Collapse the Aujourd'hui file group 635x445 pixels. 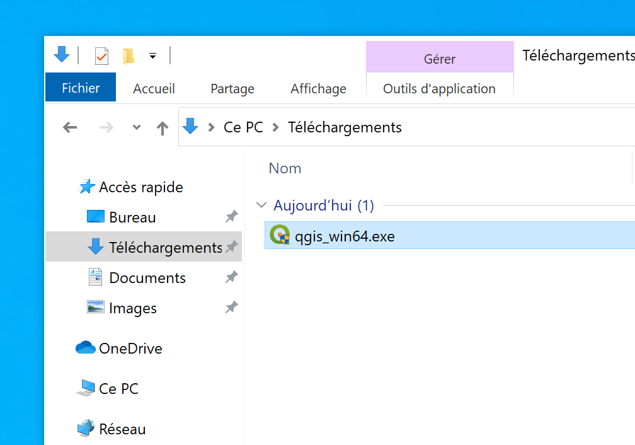(x=261, y=205)
